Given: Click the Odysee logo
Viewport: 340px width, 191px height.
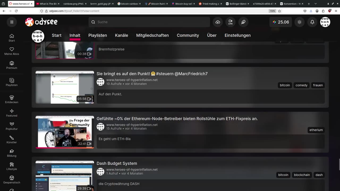Looking at the screenshot, I should tap(41, 22).
